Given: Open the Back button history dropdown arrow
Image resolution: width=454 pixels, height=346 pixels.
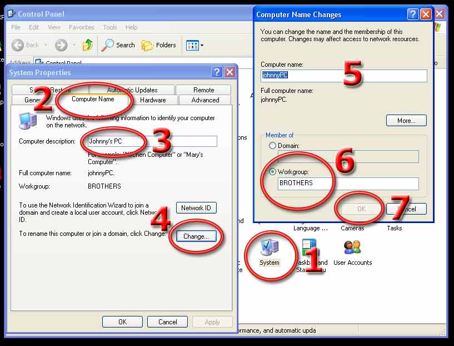Looking at the screenshot, I should pyautogui.click(x=46, y=45).
